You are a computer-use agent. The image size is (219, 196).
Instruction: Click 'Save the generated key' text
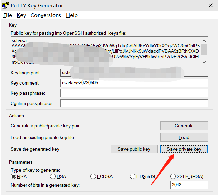tap(35, 149)
